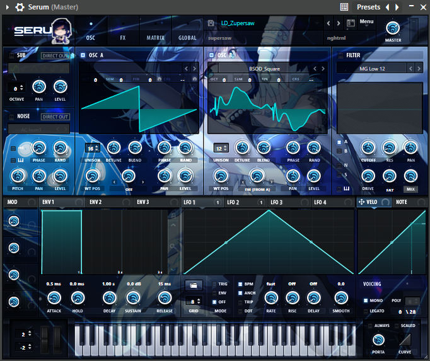Click the LFO Rate knob
Viewport: 430px width, 361px height.
pos(271,298)
